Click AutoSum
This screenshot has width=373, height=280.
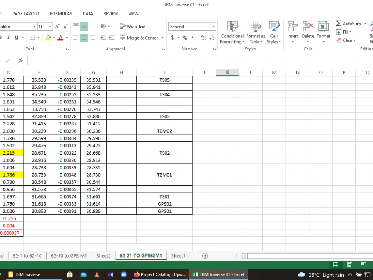348,23
